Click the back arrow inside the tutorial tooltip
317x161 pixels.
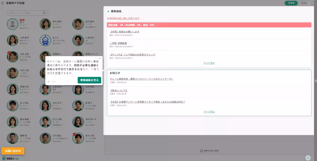tap(49, 82)
